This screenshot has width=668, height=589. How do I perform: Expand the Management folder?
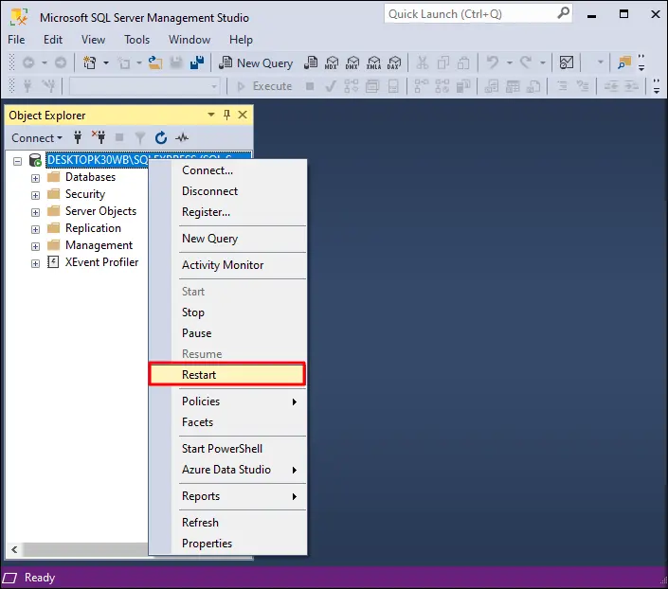click(x=35, y=246)
